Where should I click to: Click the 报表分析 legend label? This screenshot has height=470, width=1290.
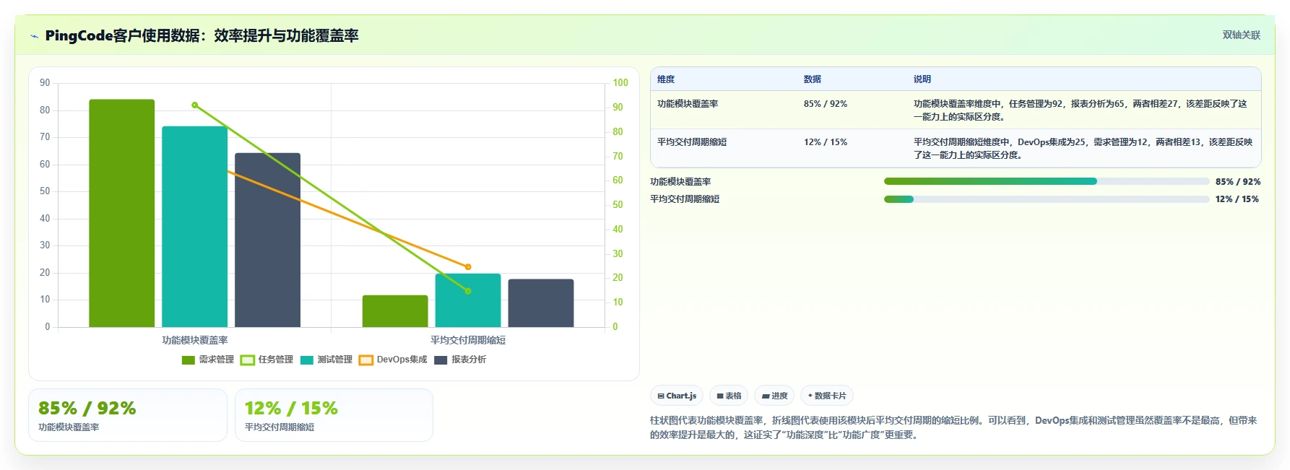click(x=469, y=360)
